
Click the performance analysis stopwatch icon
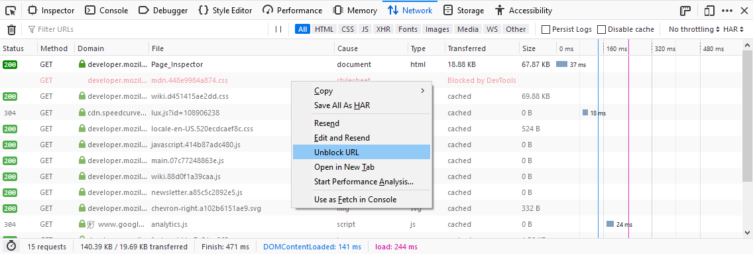point(11,246)
